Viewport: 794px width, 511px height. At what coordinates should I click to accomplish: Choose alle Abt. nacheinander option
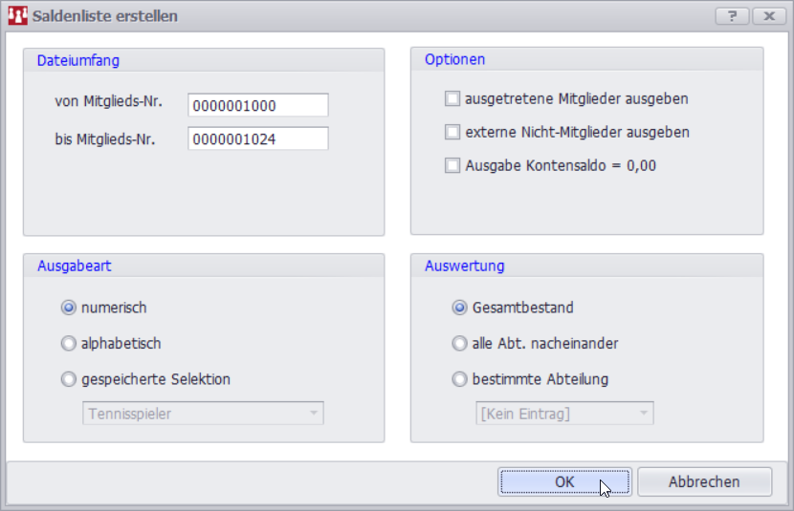click(459, 343)
